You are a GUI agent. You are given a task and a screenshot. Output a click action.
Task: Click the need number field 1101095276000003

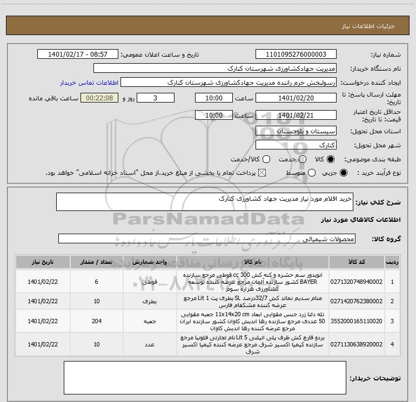click(296, 54)
